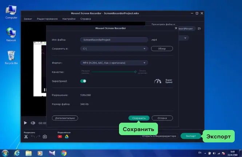The height and width of the screenshot is (157, 242).
Task: Expand dropdown behind dialog at right
Action: point(185,38)
